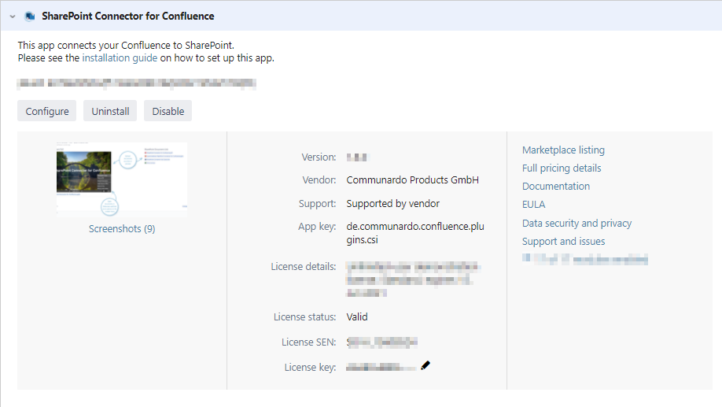Screen dimensions: 722x407
Task: Click the Communardo Products GmbH vendor name
Action: pos(412,179)
